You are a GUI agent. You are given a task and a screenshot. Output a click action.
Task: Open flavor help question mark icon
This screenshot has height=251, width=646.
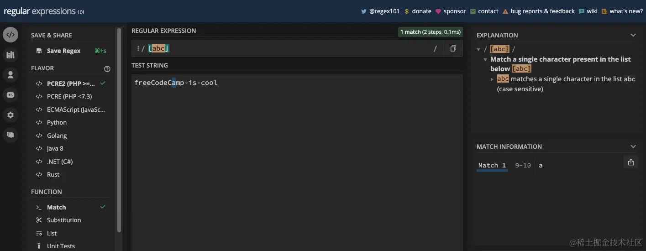pyautogui.click(x=107, y=69)
